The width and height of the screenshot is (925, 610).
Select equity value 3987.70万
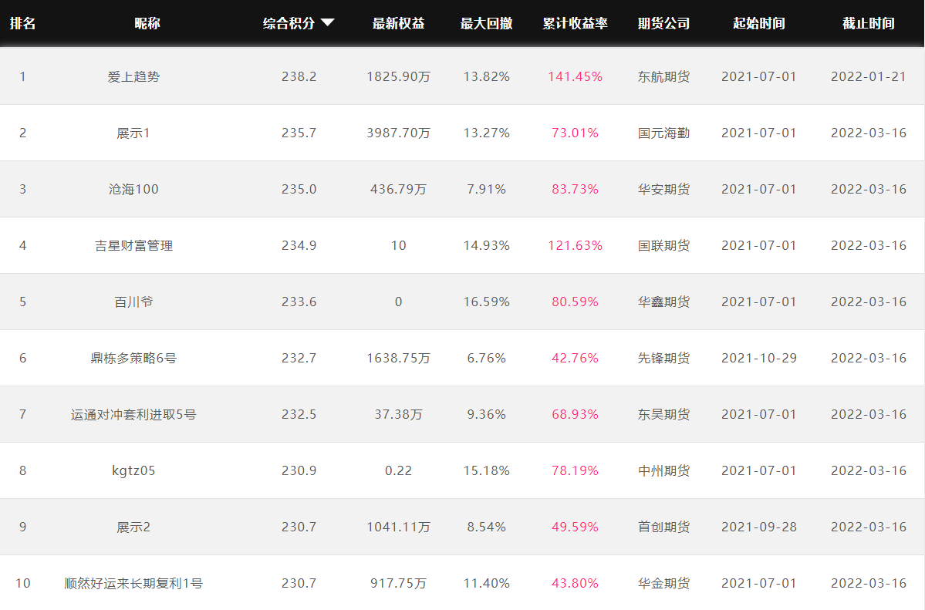pos(398,133)
